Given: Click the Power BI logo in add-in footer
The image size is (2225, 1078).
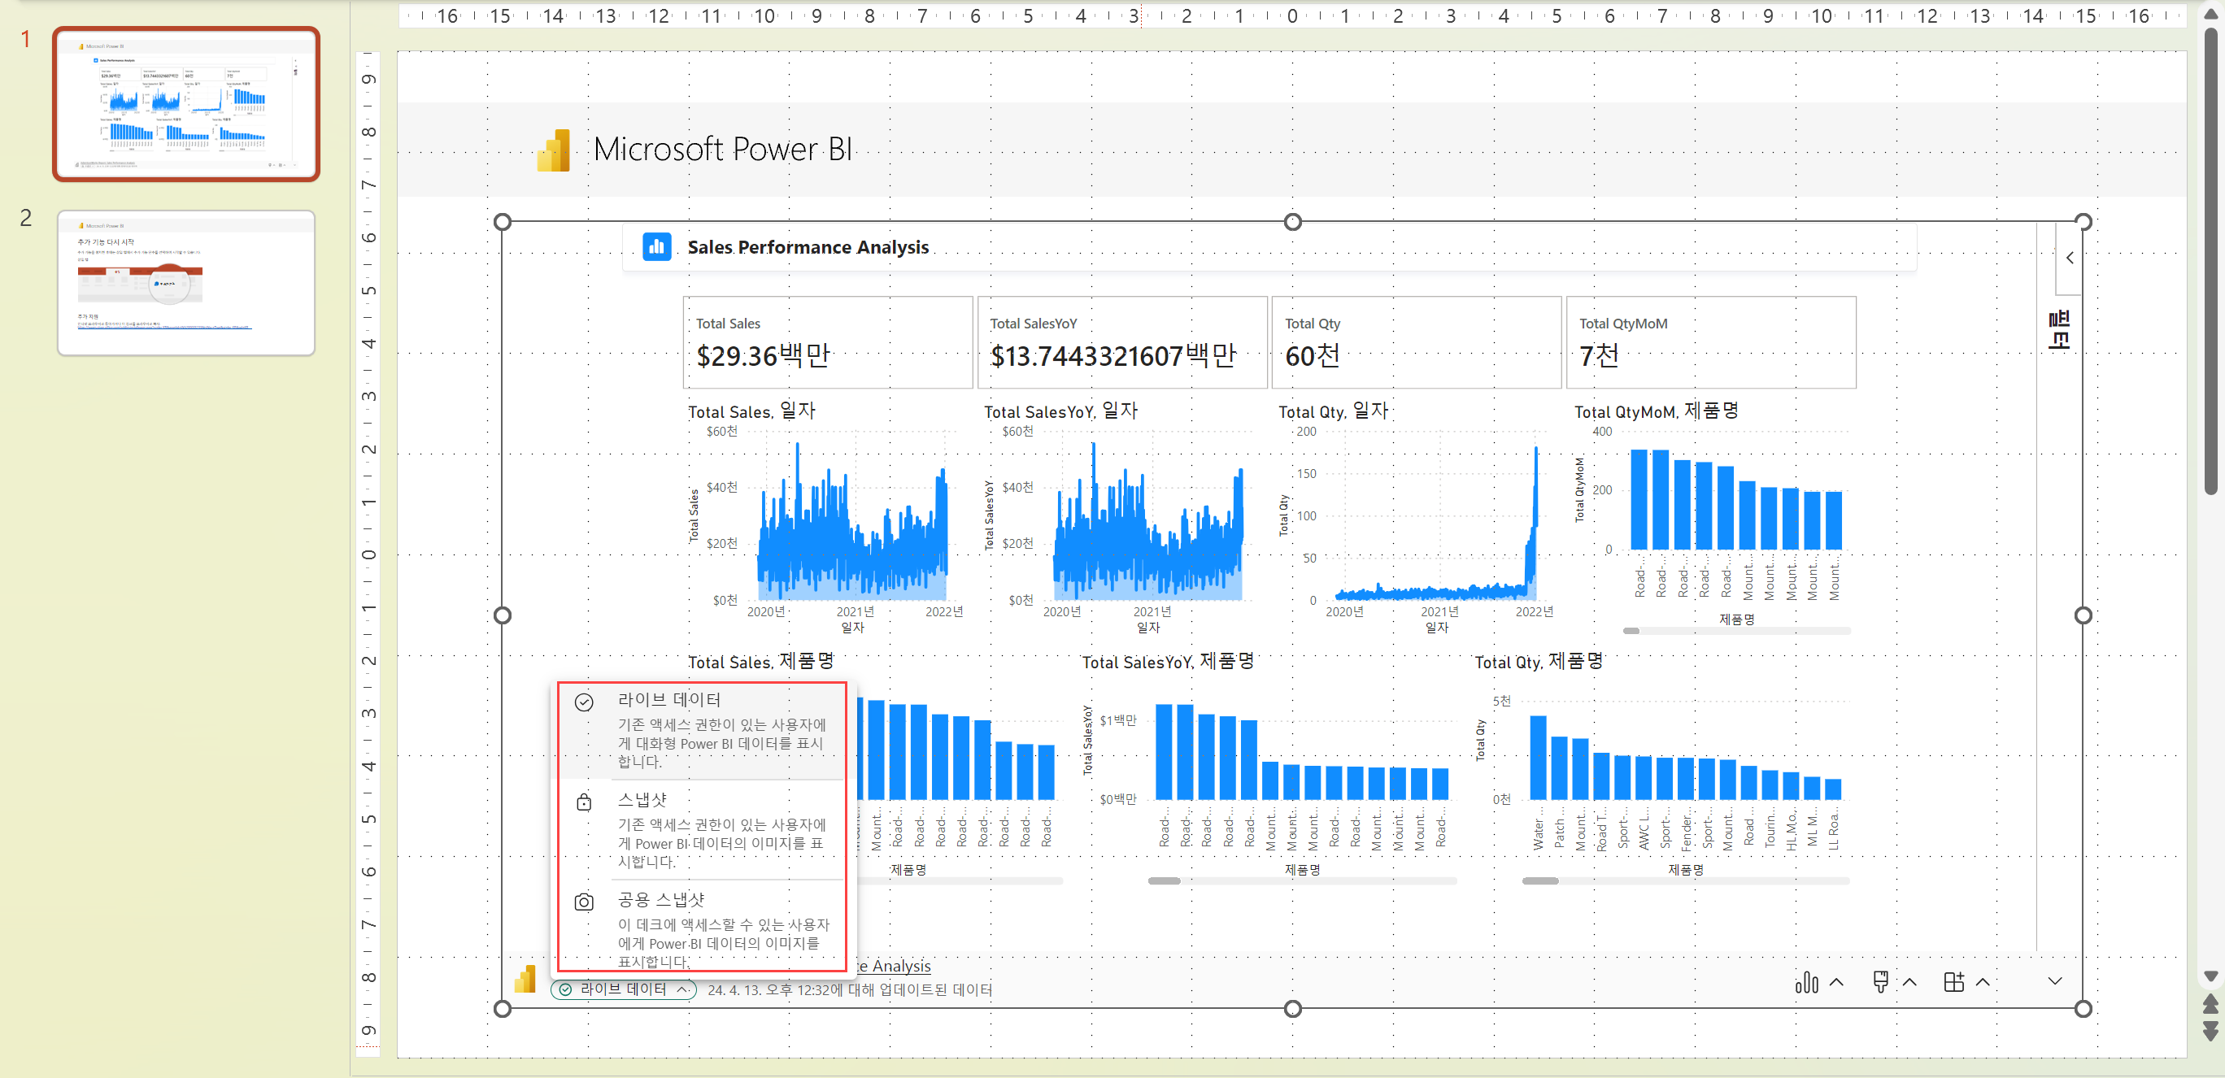Looking at the screenshot, I should point(525,980).
